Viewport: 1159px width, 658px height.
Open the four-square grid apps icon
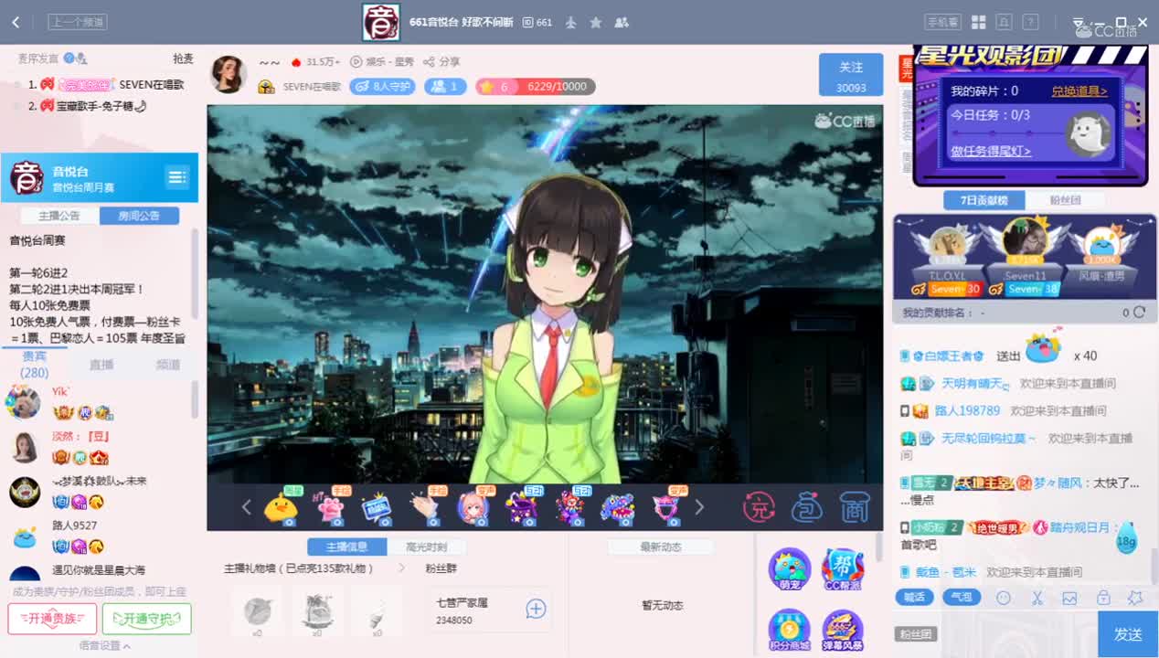coord(978,22)
